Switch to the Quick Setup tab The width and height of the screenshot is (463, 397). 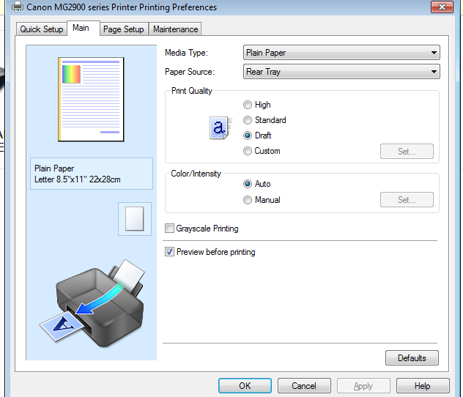(x=42, y=29)
